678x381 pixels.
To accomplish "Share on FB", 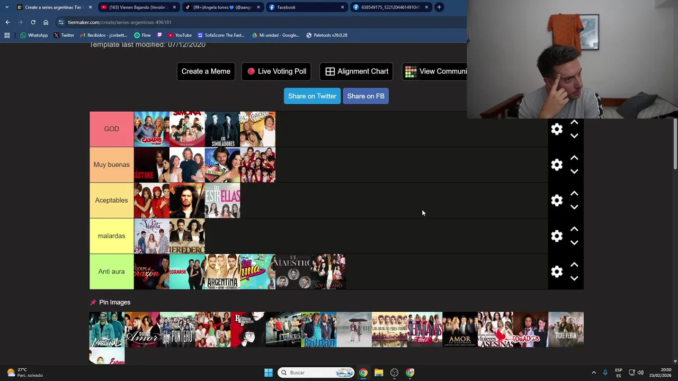I will (365, 96).
